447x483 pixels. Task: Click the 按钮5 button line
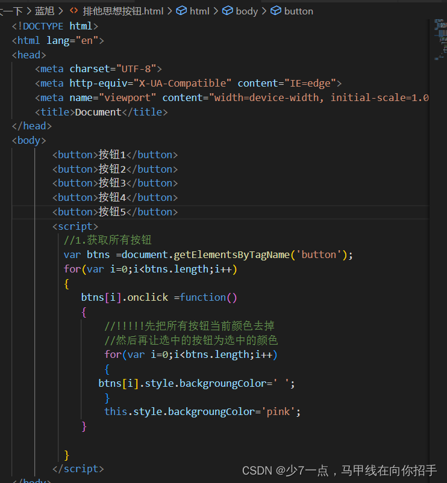click(x=115, y=212)
